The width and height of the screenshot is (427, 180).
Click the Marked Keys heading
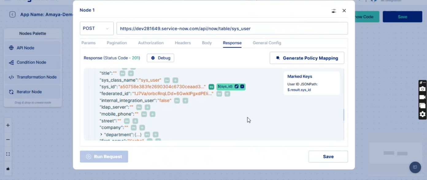click(x=300, y=76)
